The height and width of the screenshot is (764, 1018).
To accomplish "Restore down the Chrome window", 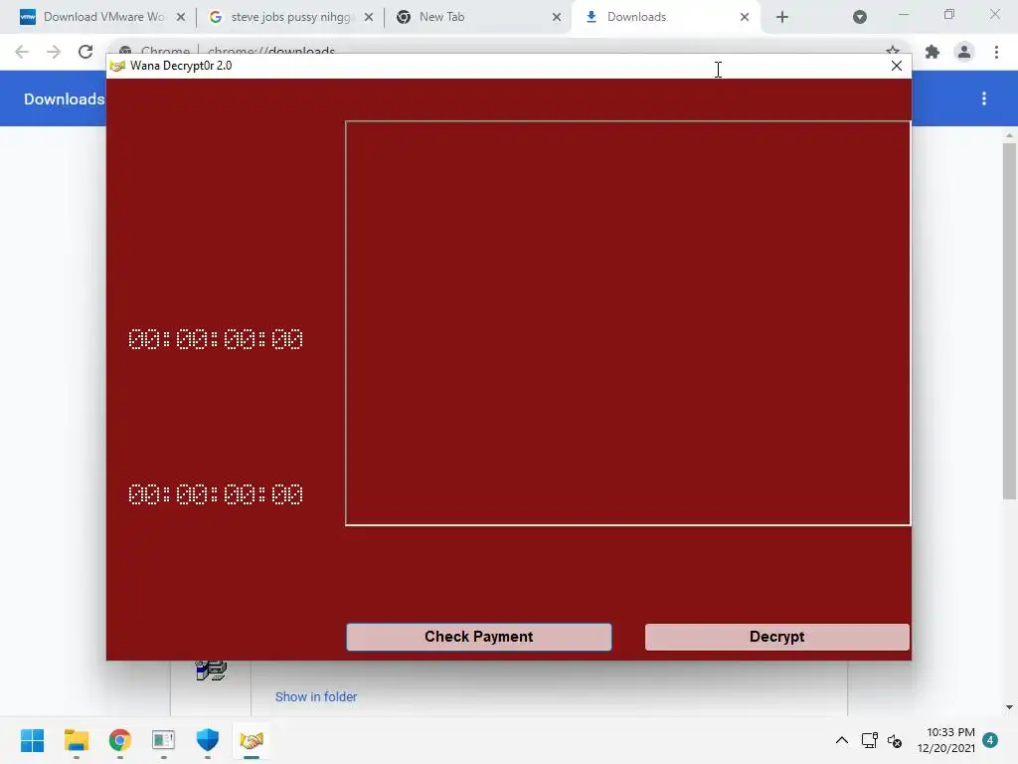I will pyautogui.click(x=949, y=15).
